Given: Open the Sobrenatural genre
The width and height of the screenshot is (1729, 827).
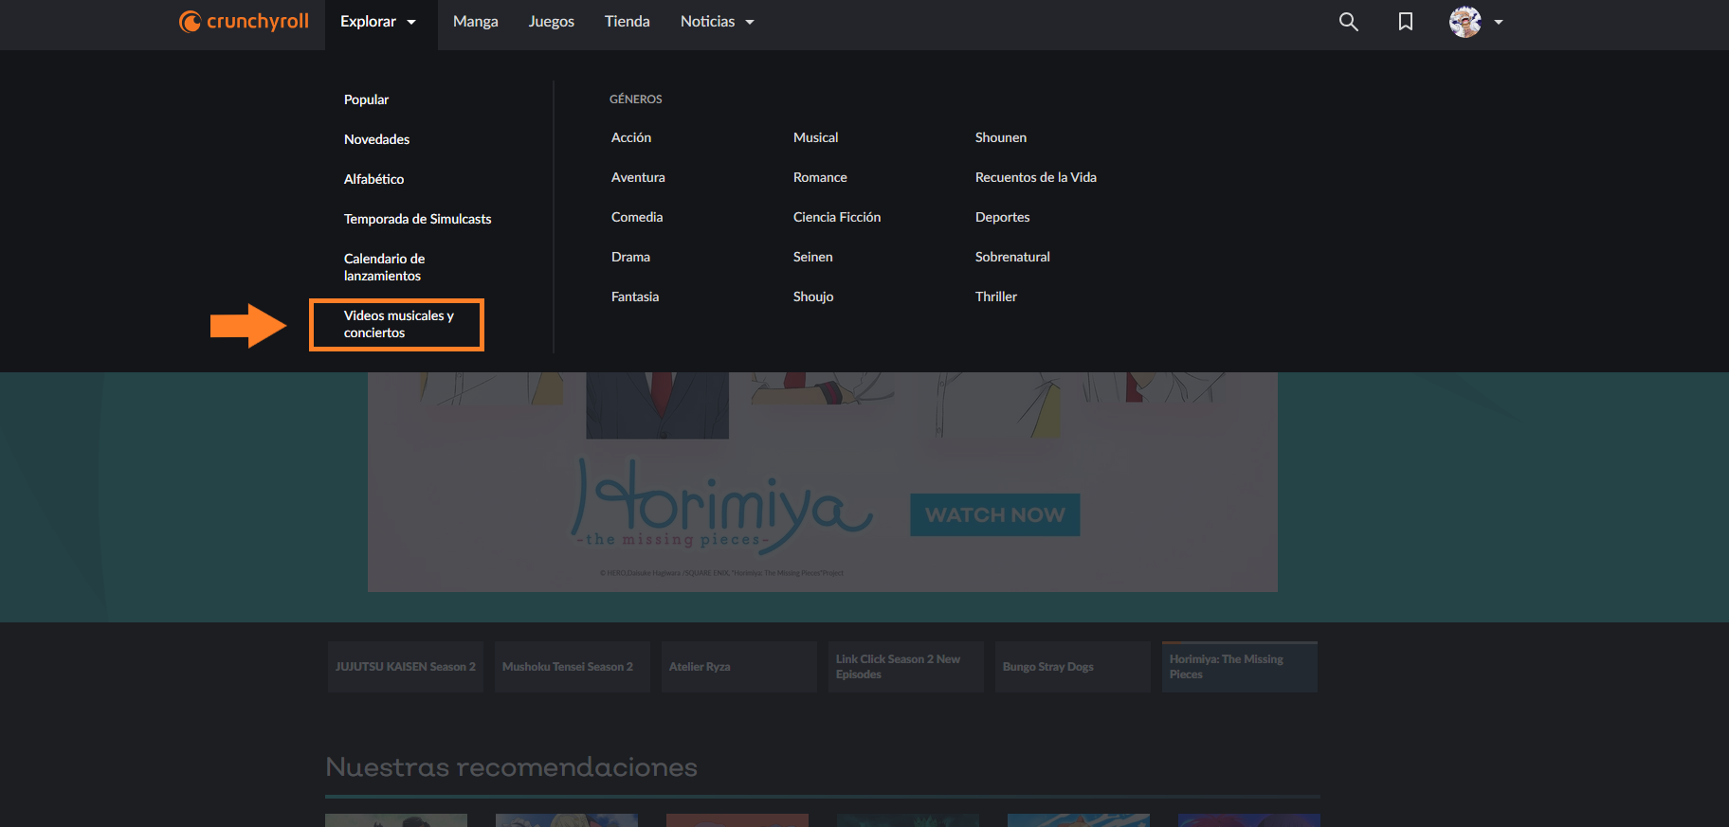Looking at the screenshot, I should click(1012, 257).
